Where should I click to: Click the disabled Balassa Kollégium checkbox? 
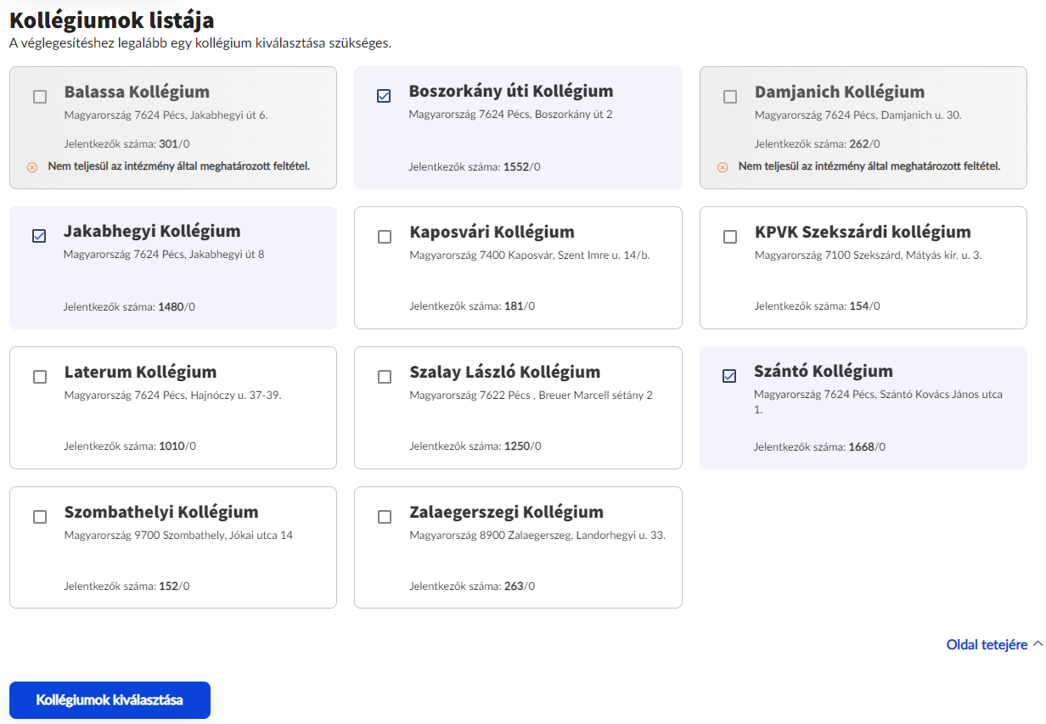[x=40, y=97]
